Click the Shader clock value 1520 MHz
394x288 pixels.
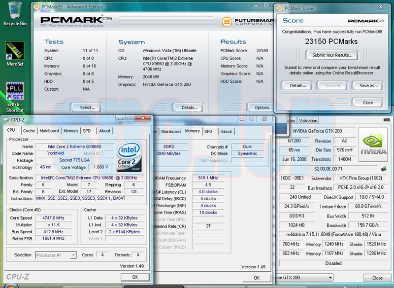click(376, 244)
